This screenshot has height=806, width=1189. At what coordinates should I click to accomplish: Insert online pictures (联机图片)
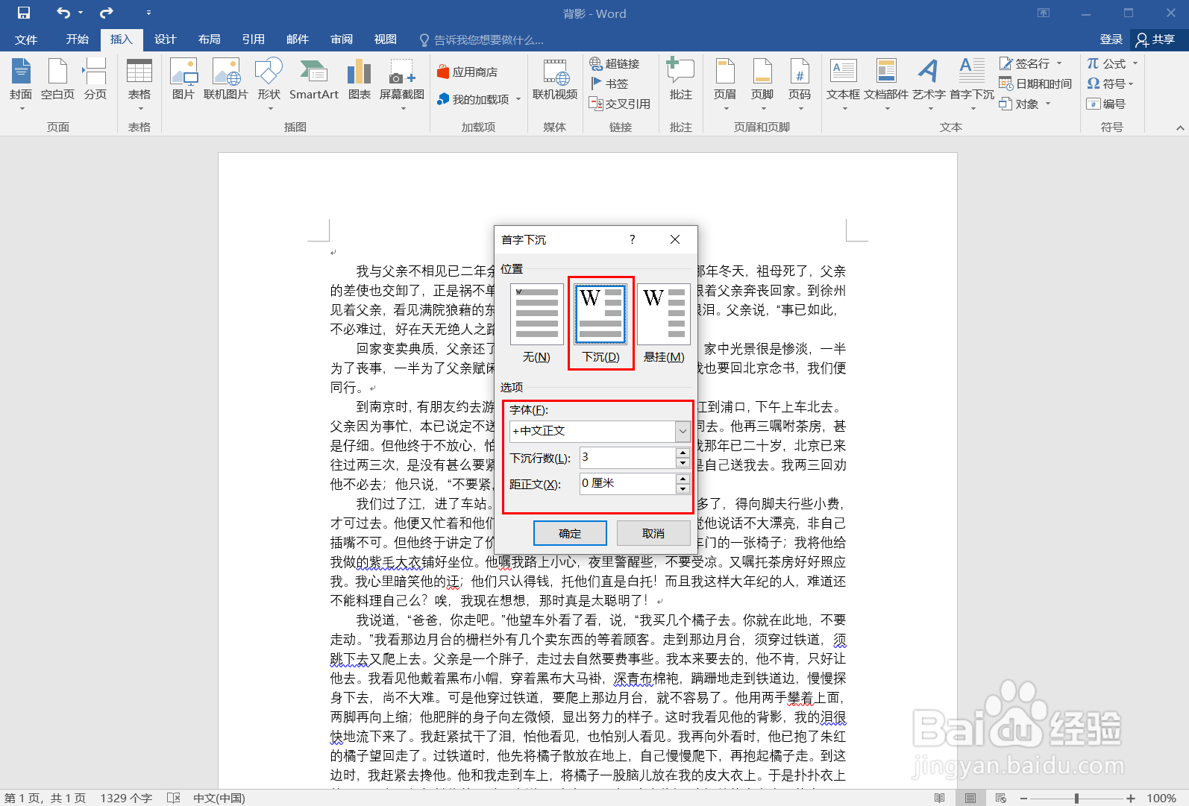click(225, 79)
